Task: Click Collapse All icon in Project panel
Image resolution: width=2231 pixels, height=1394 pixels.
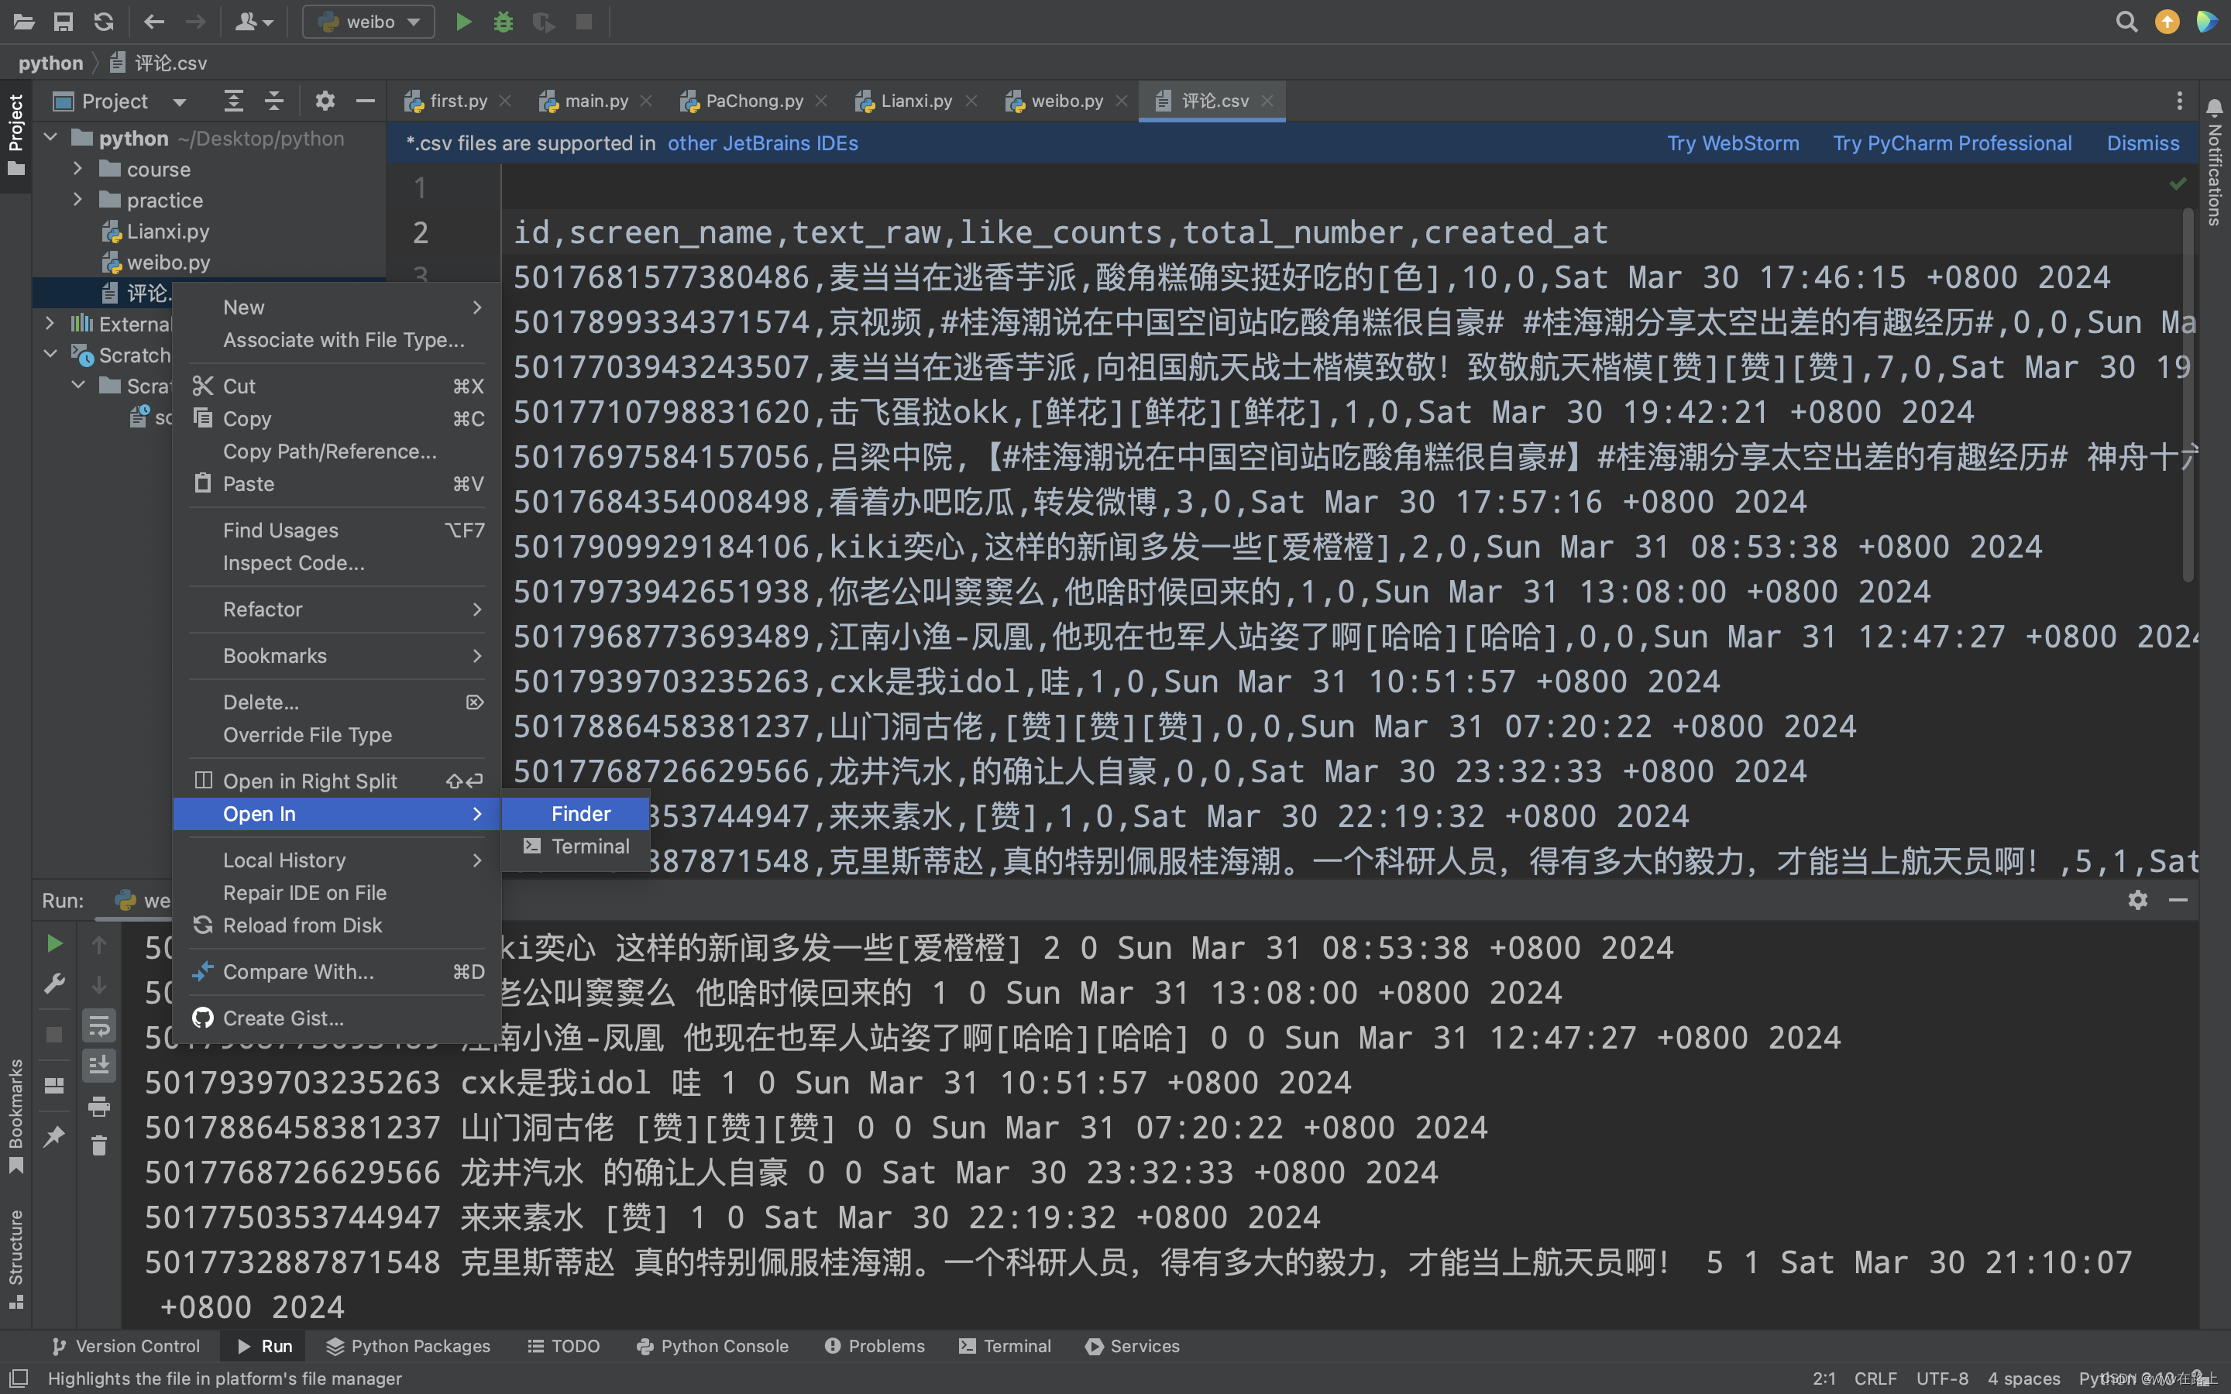Action: coord(273,101)
